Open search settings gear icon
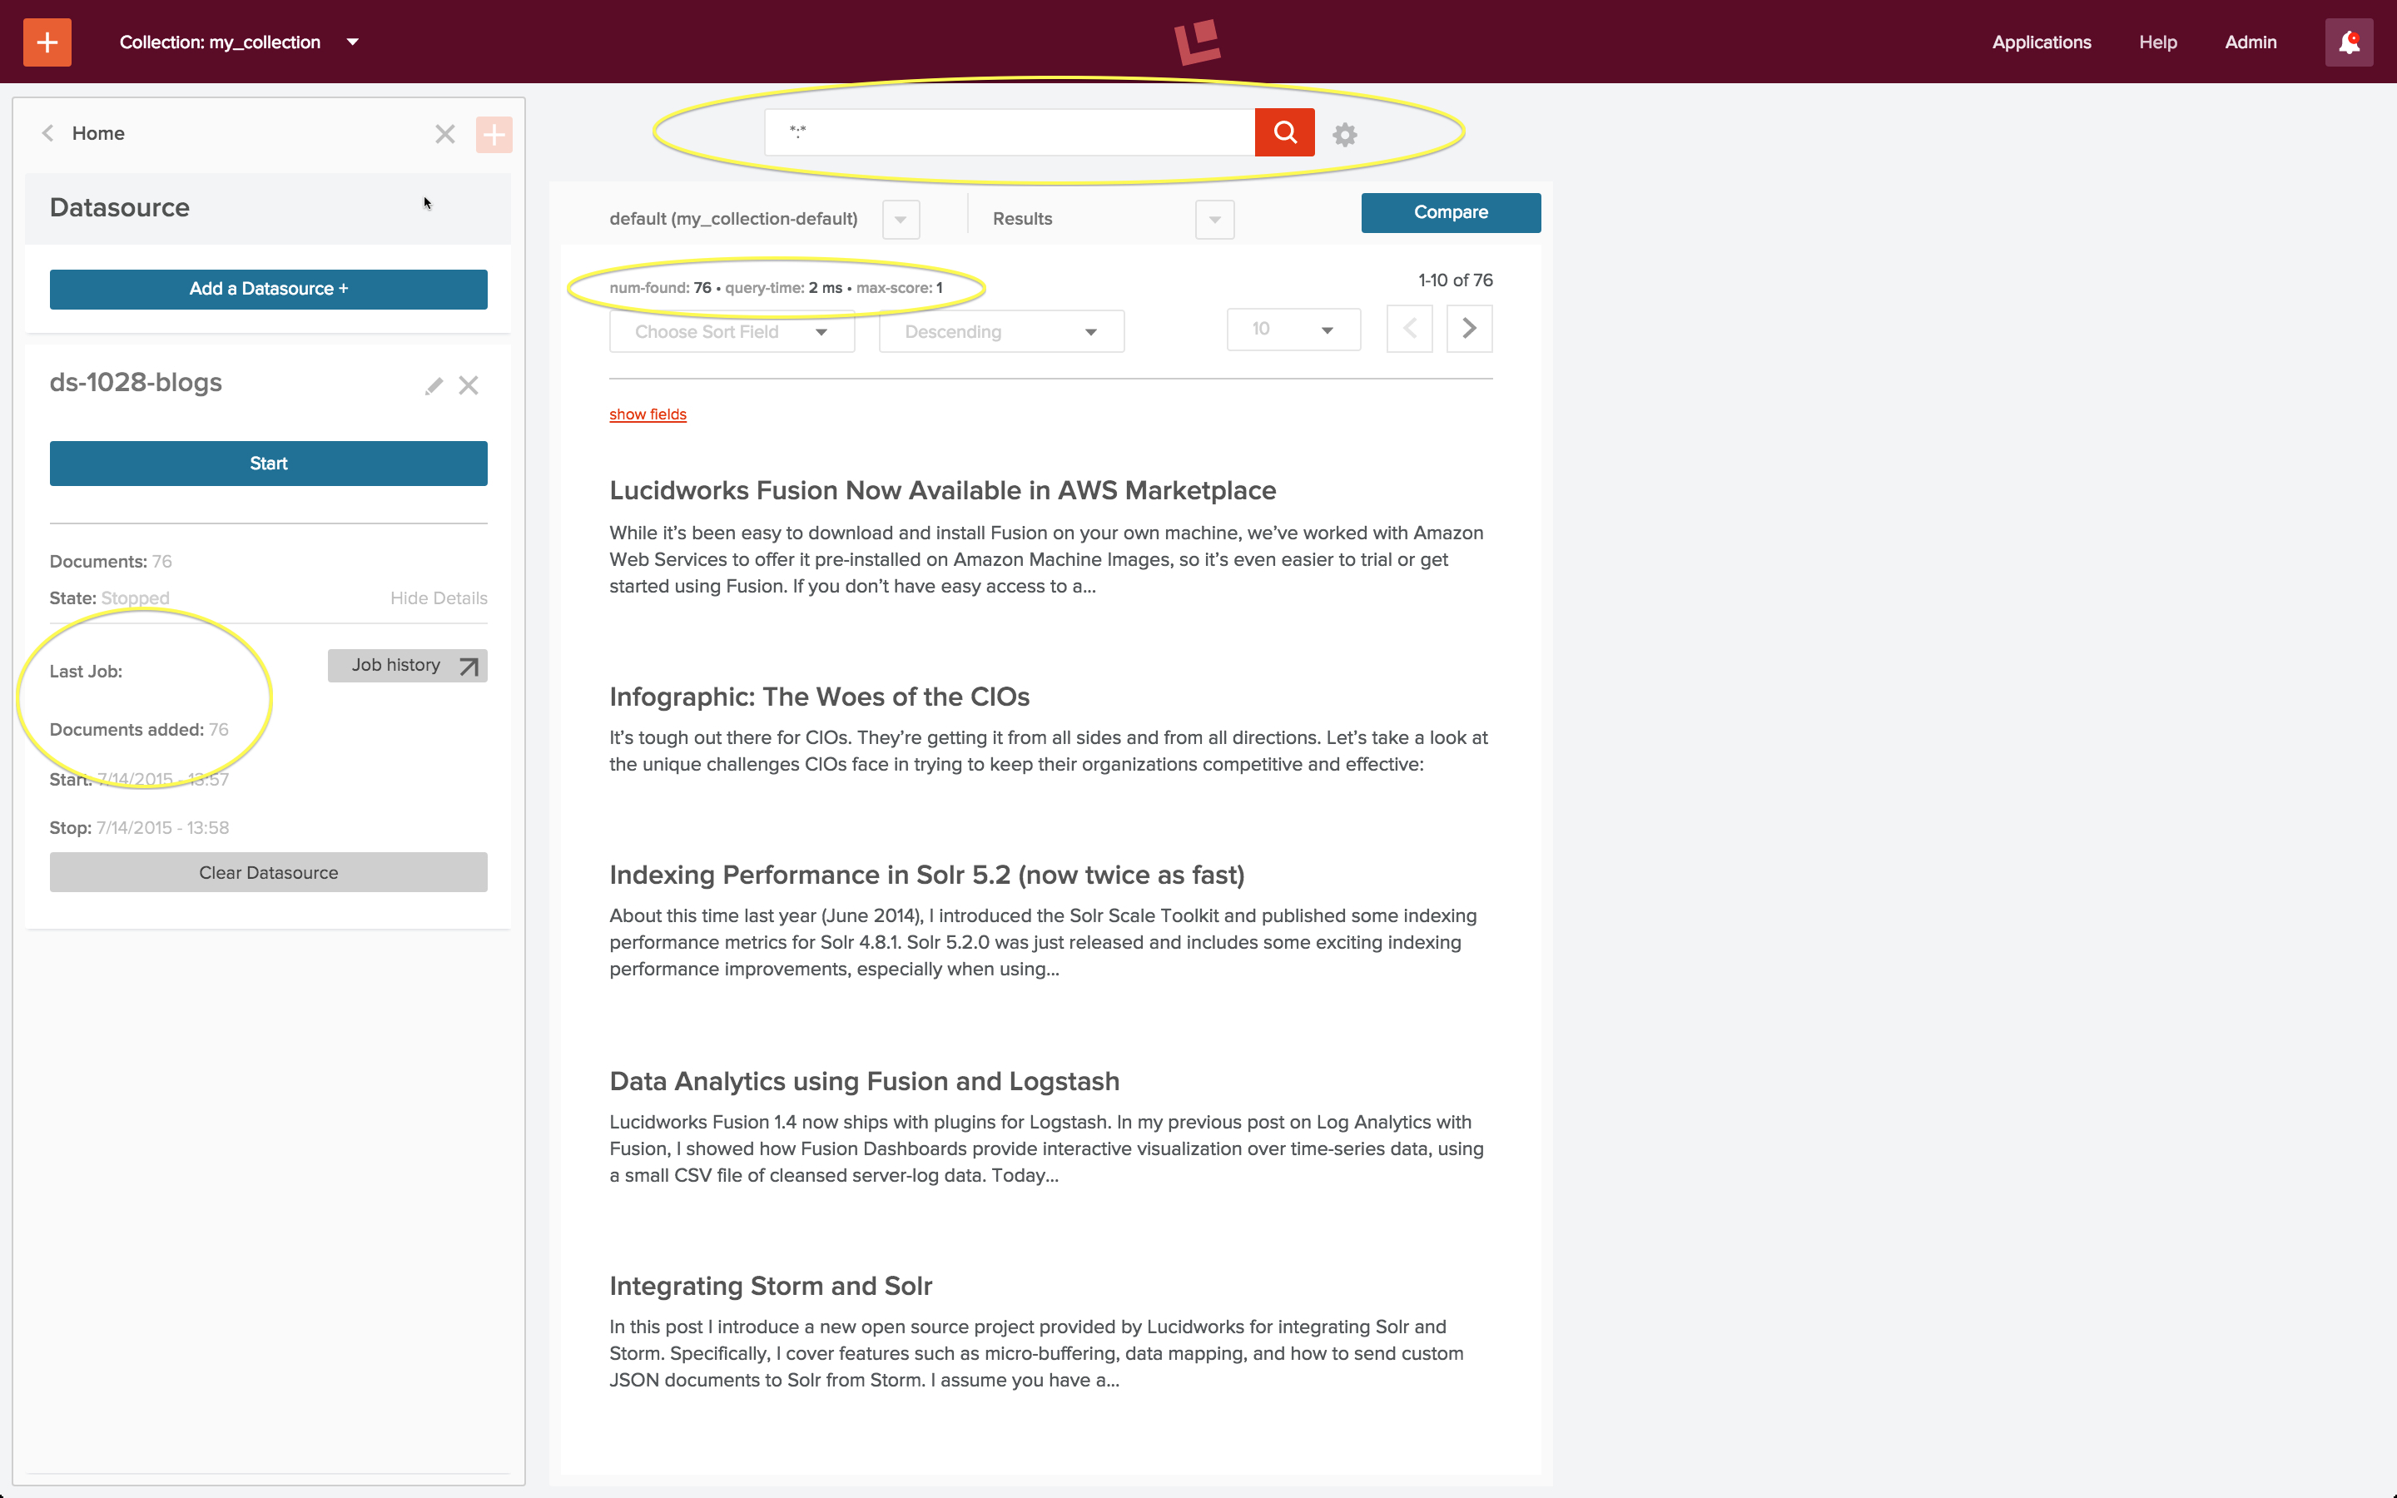The width and height of the screenshot is (2397, 1498). 1344,131
